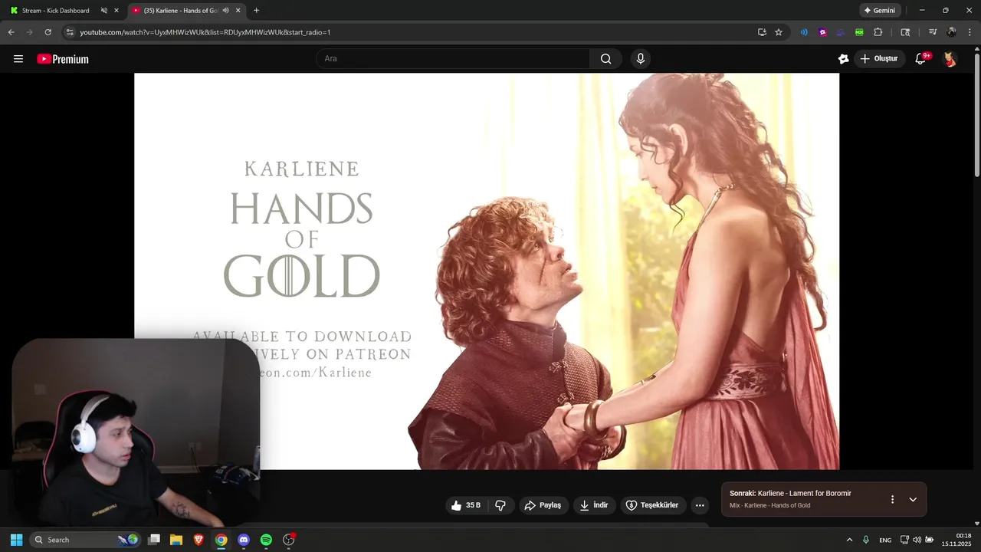Image resolution: width=981 pixels, height=552 pixels.
Task: Like the video with 35 B thumbs-up
Action: click(466, 505)
